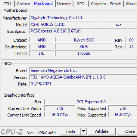
Task: Open the Caches tab
Action: (x=23, y=4)
